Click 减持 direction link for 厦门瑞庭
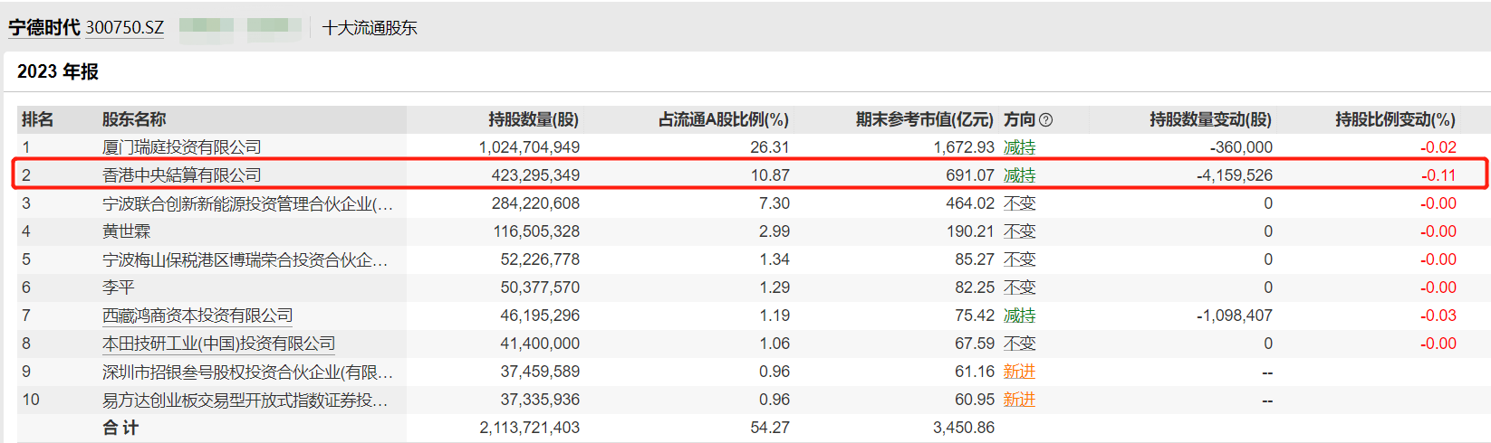 (1020, 147)
